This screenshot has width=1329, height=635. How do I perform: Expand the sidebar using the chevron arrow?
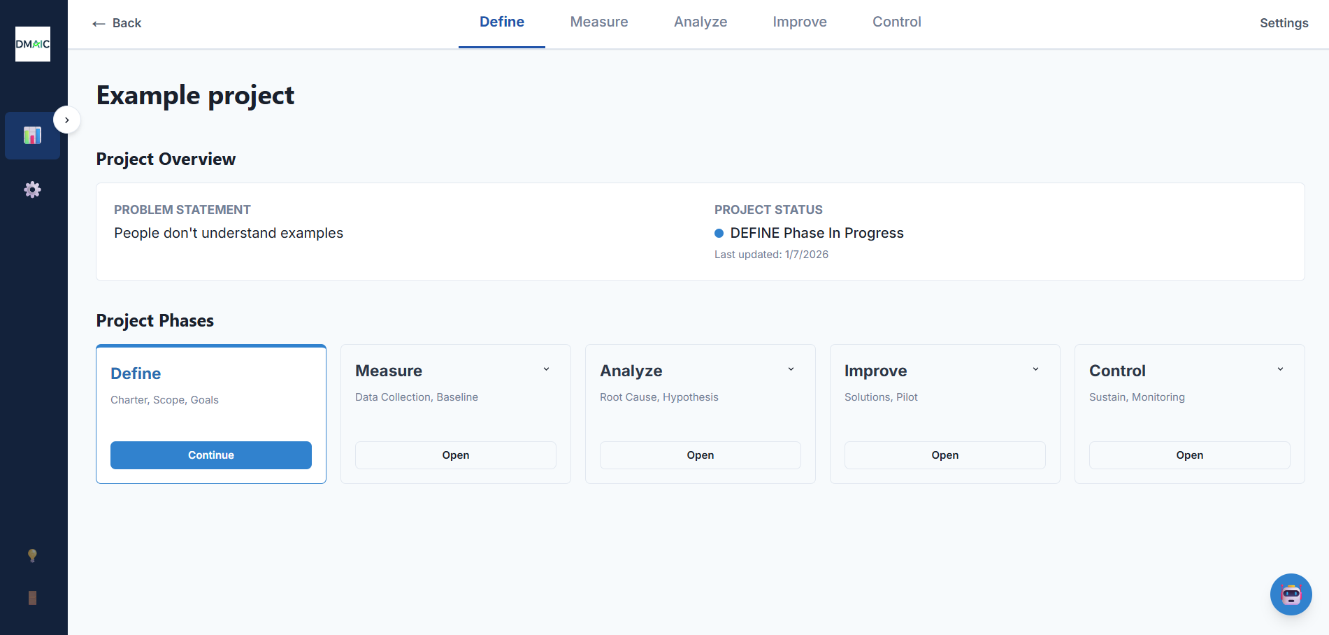[x=66, y=120]
